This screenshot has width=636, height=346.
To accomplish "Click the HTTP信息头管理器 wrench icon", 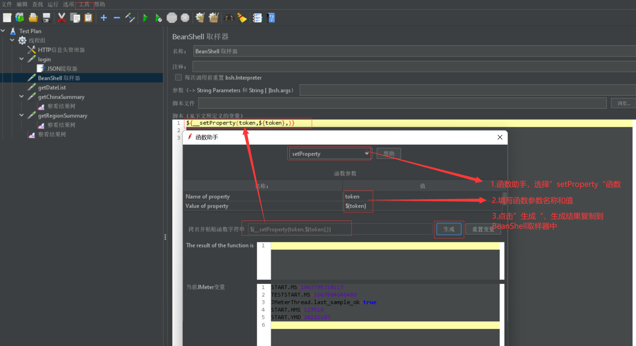I will [32, 50].
